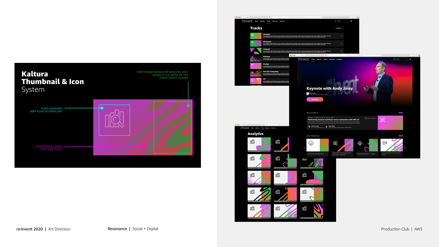
Task: Click the Search field on Keynote page
Action: click(x=400, y=59)
